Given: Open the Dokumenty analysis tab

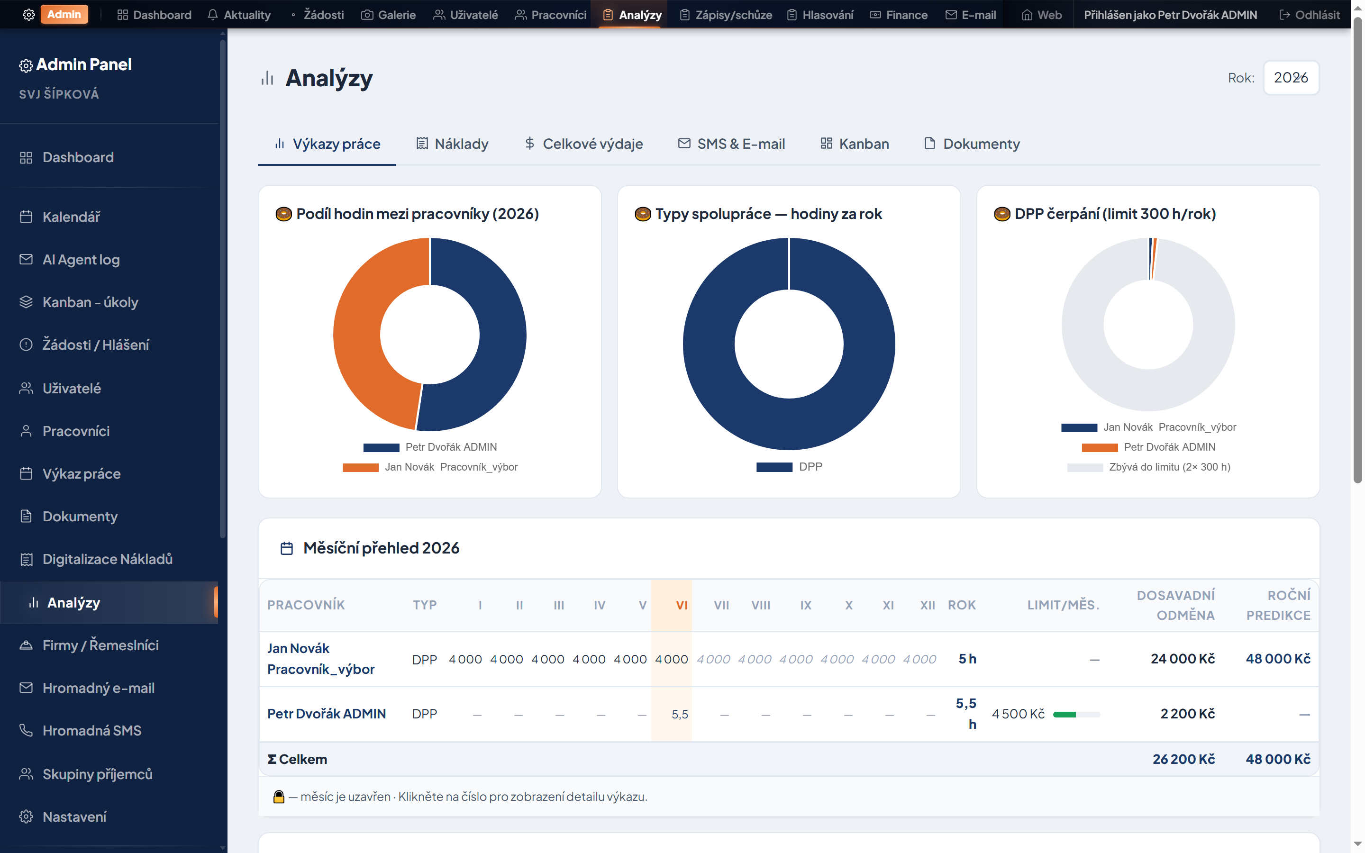Looking at the screenshot, I should click(971, 144).
